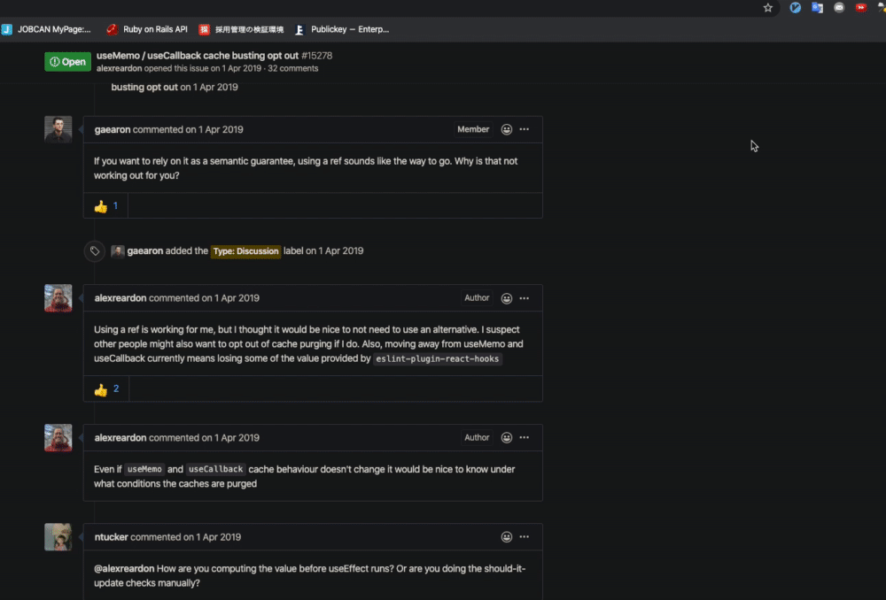Screen dimensions: 886x600
Task: Click gaearon's profile avatar beside his comment
Action: click(x=58, y=130)
